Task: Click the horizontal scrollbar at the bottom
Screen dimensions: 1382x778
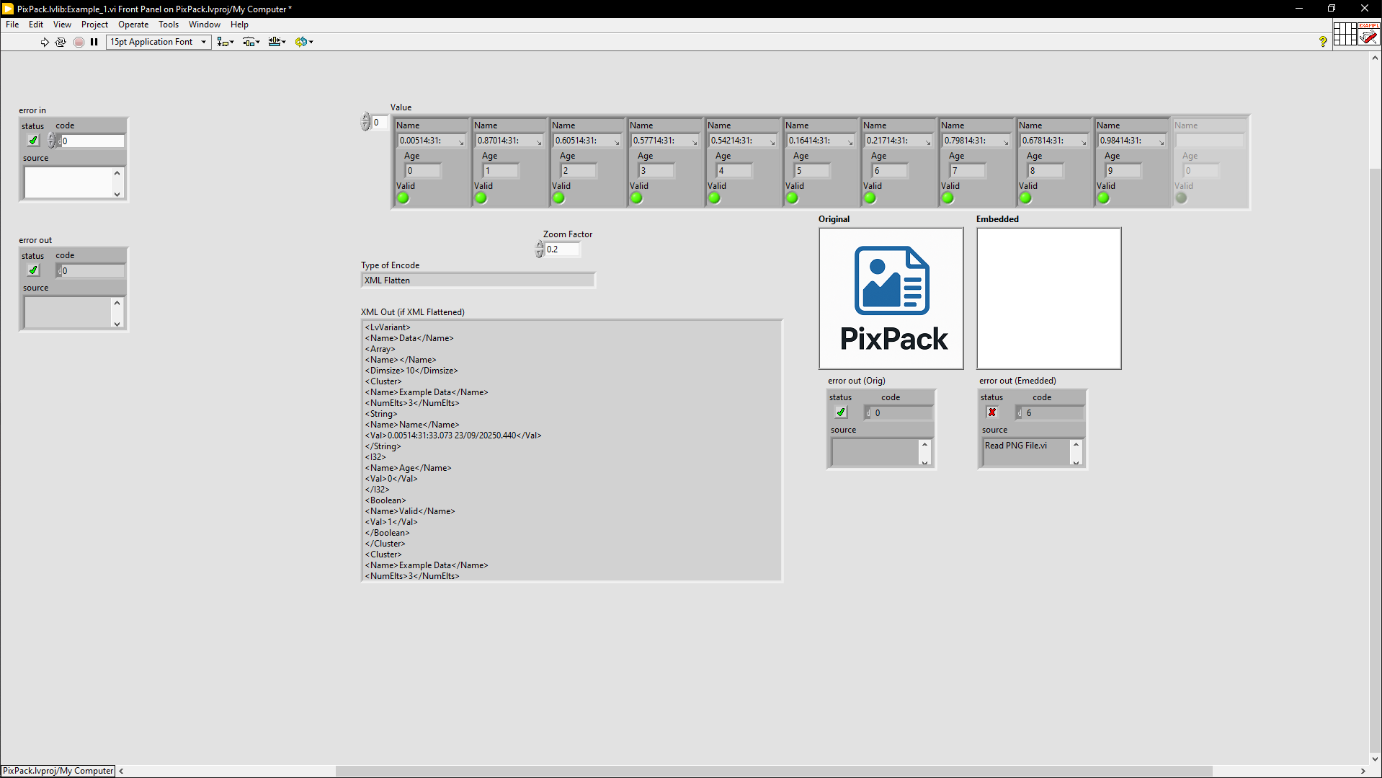Action: click(774, 771)
